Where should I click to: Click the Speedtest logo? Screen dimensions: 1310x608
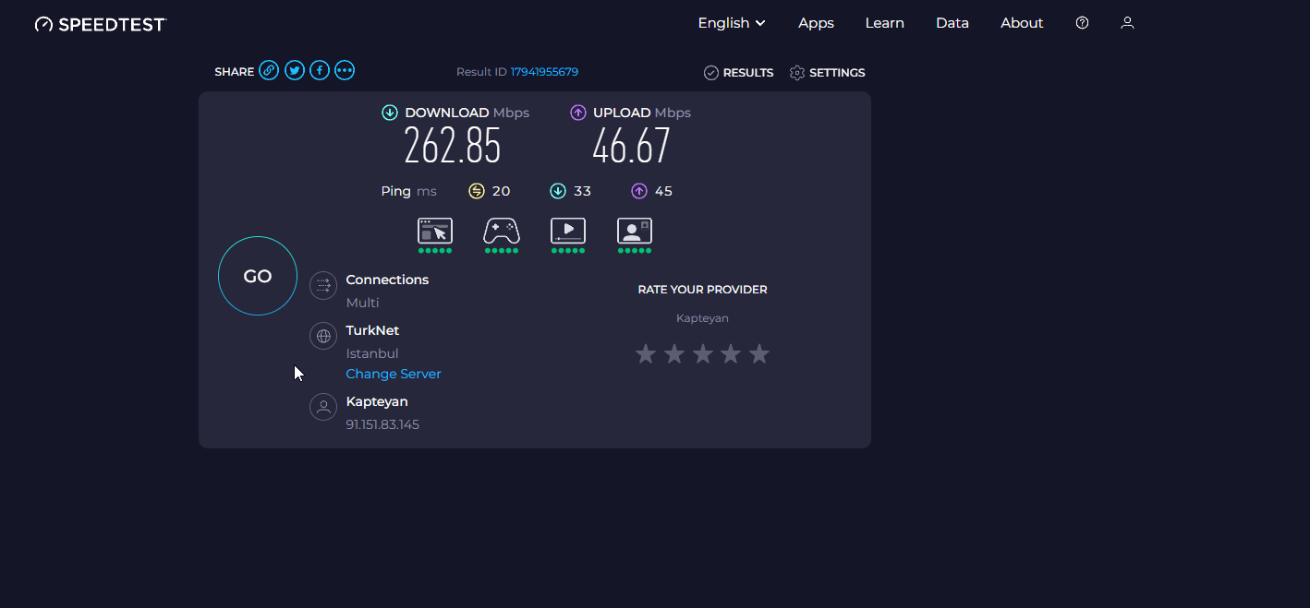click(101, 24)
